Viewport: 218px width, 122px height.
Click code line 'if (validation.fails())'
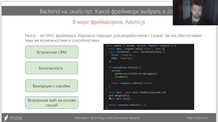[125, 67]
